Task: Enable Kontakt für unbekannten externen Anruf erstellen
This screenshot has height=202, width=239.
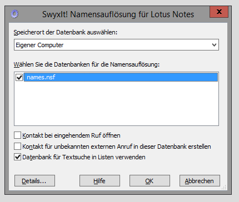Action: [17, 147]
